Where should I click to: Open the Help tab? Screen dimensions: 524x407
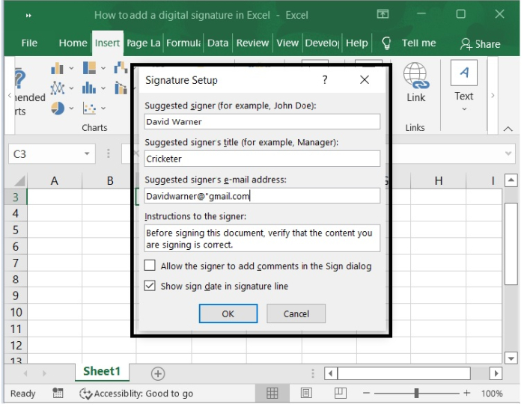point(356,43)
